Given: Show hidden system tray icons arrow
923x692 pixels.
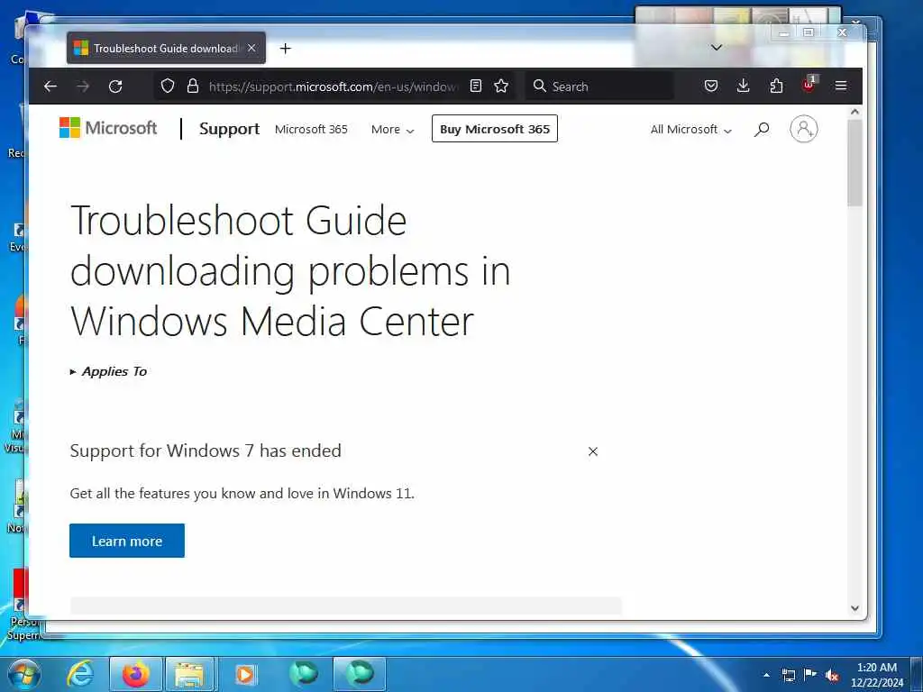Looking at the screenshot, I should [x=766, y=675].
